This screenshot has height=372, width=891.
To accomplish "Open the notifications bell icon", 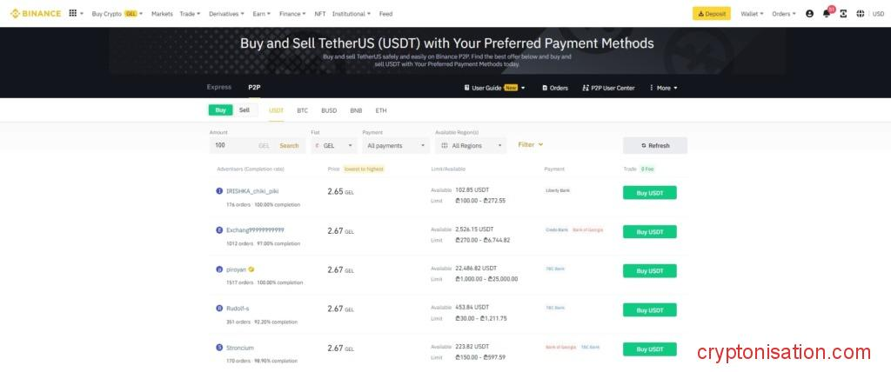I will [x=827, y=14].
